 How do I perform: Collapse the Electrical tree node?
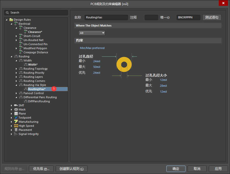click(x=11, y=24)
